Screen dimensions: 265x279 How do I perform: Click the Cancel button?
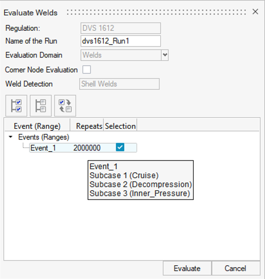pyautogui.click(x=235, y=268)
